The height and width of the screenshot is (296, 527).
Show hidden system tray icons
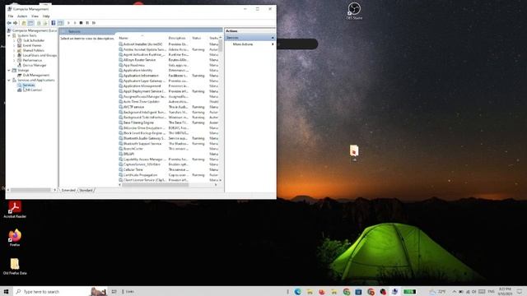454,292
